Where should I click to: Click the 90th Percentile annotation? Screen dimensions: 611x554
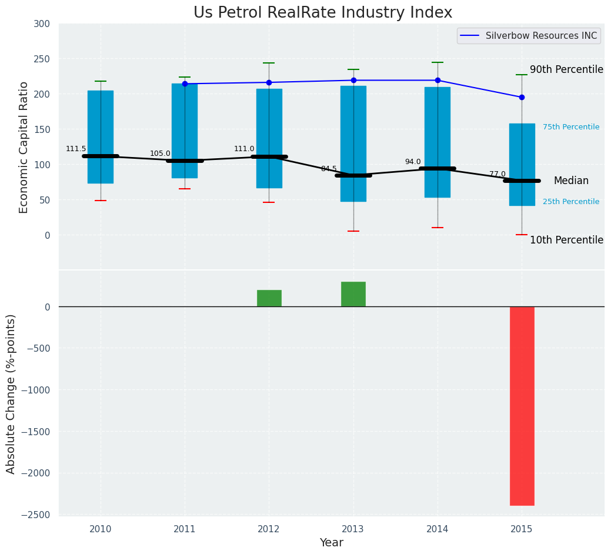point(566,70)
